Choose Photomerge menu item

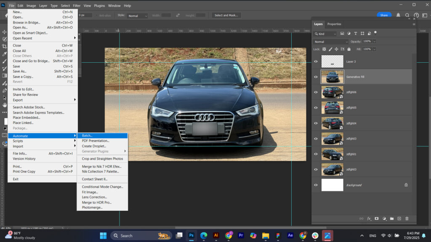[102, 208]
